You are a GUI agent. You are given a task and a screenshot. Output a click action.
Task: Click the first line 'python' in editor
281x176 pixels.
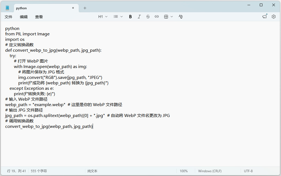click(x=12, y=29)
